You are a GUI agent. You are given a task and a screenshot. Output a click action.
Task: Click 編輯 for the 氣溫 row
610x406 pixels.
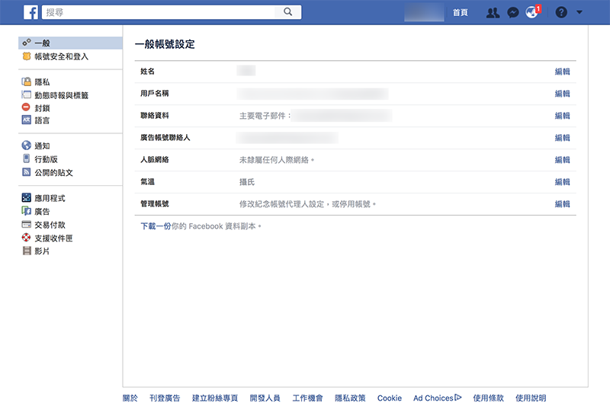click(562, 182)
